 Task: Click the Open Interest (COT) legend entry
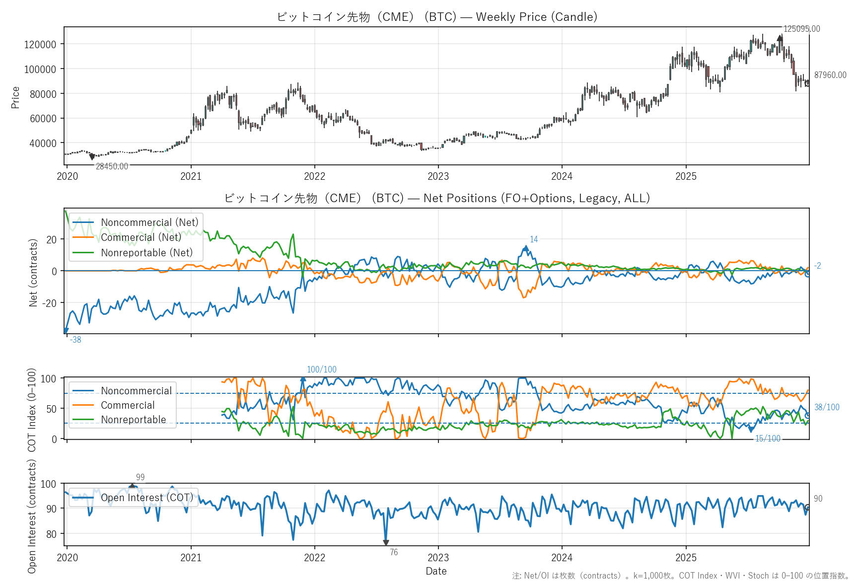click(x=146, y=498)
